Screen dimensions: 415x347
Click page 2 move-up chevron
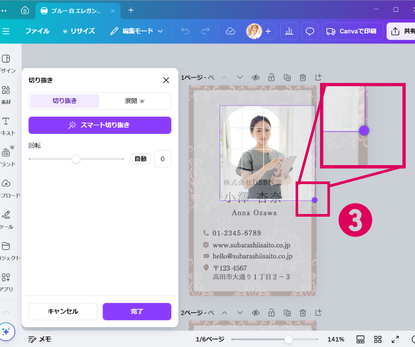point(224,313)
